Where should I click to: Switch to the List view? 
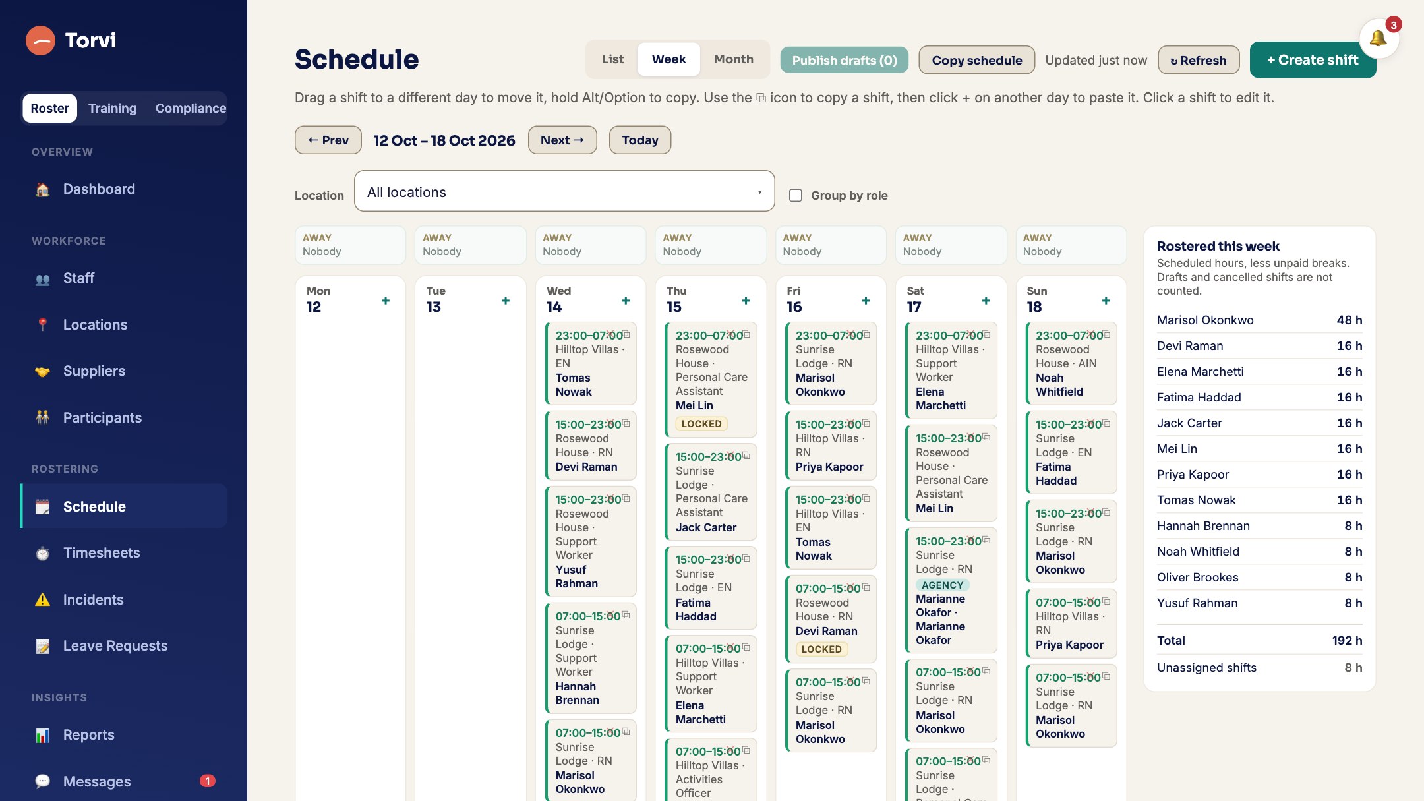pos(612,59)
